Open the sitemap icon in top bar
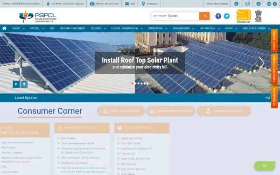The width and height of the screenshot is (280, 175). tap(259, 4)
